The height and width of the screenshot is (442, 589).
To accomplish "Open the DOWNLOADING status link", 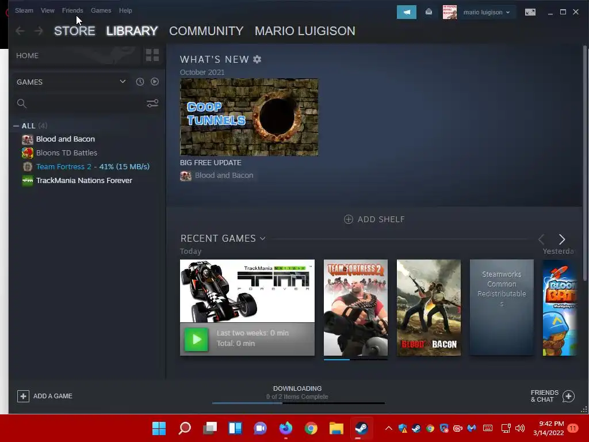I will (x=297, y=388).
